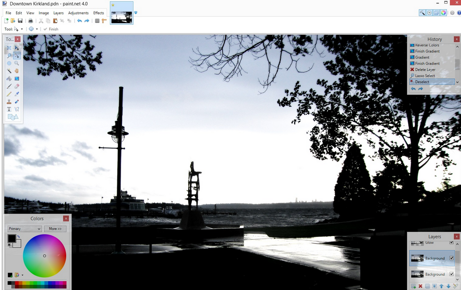The height and width of the screenshot is (290, 461).
Task: Select the Pencil tool
Action: tap(9, 94)
